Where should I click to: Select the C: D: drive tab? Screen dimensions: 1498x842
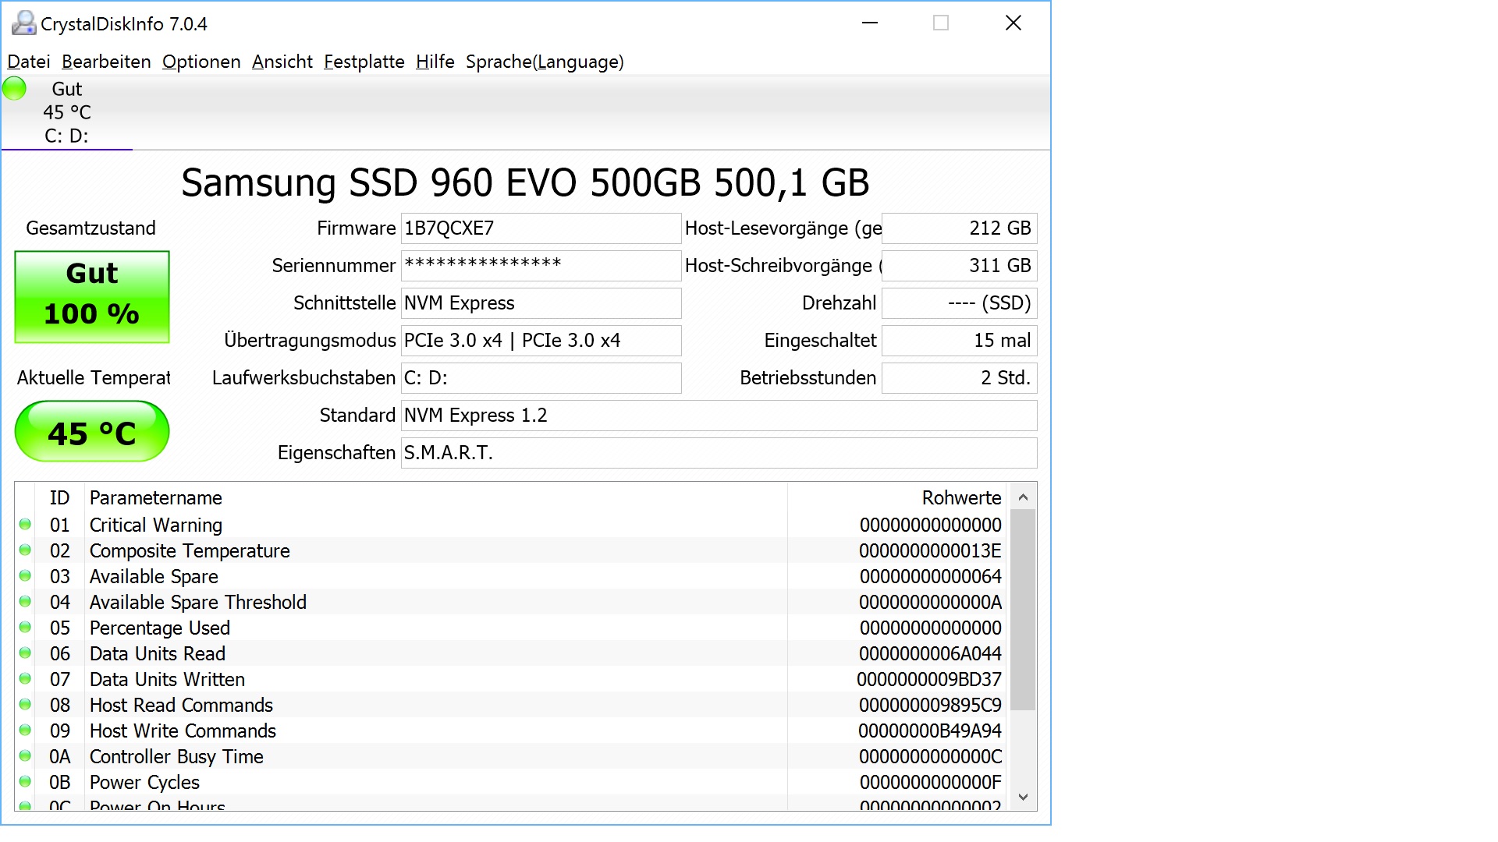(x=66, y=136)
